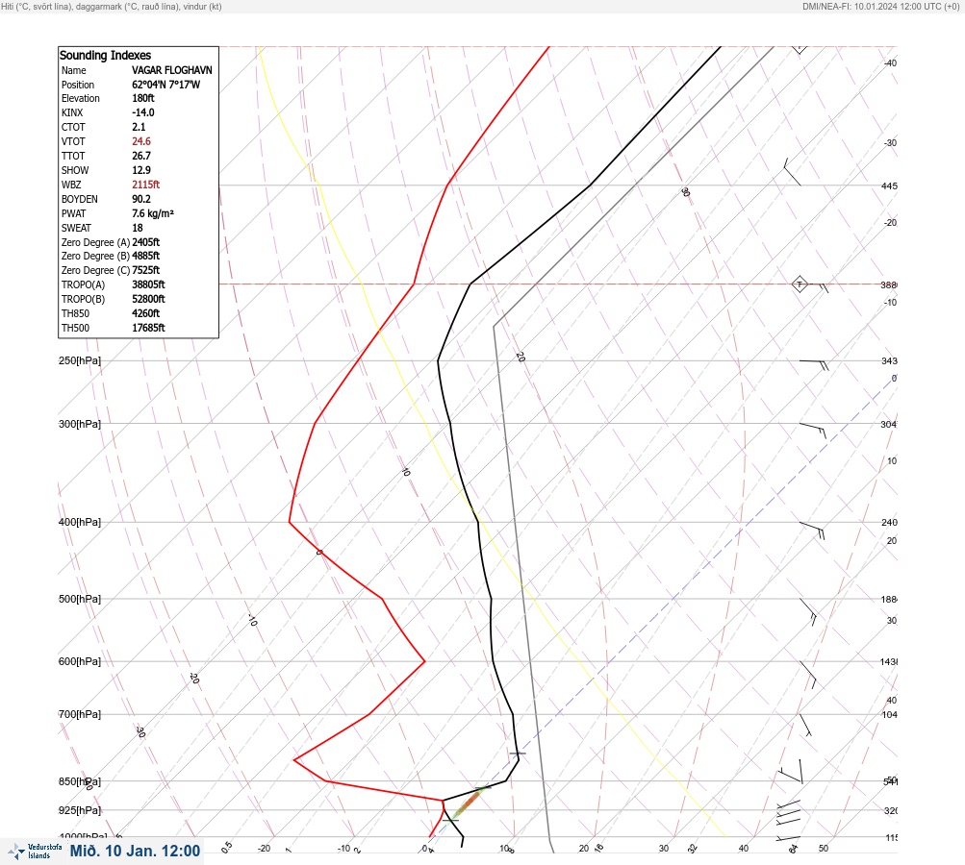
Task: Click the '-20' temperature axis label at bottom
Action: click(264, 849)
